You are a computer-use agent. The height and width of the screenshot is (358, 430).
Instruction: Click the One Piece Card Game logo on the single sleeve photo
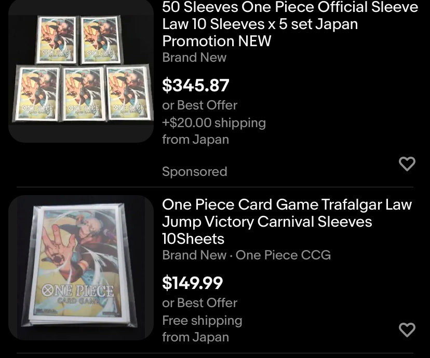[x=77, y=293]
